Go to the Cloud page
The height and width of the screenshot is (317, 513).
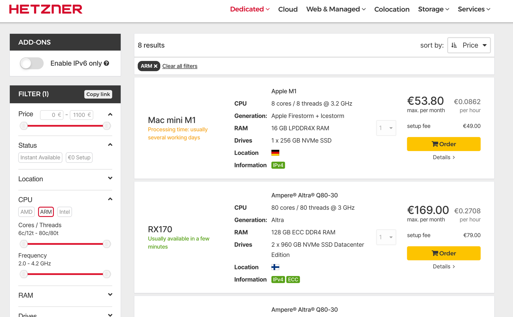(288, 9)
